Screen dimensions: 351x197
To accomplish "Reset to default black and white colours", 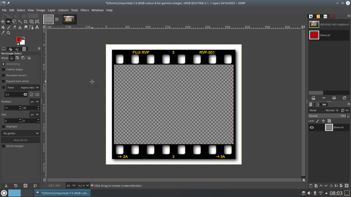I will [18, 43].
